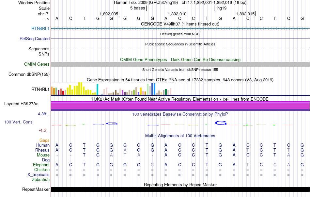Click the gray OMIM Genes bar
The height and width of the screenshot is (197, 310).
pyautogui.click(x=180, y=64)
